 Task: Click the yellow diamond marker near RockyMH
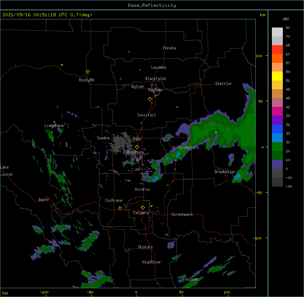tap(88, 72)
